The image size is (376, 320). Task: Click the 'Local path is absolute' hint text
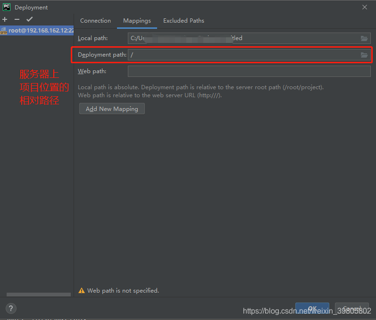(201, 91)
